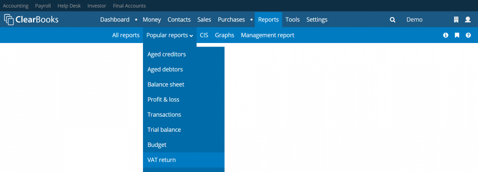Open the search magnifier icon
This screenshot has height=172, width=478.
click(392, 20)
